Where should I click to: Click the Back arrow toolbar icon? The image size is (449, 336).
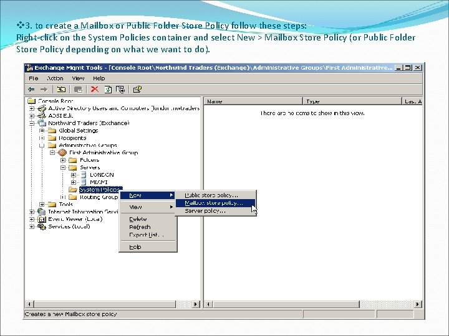pyautogui.click(x=31, y=90)
